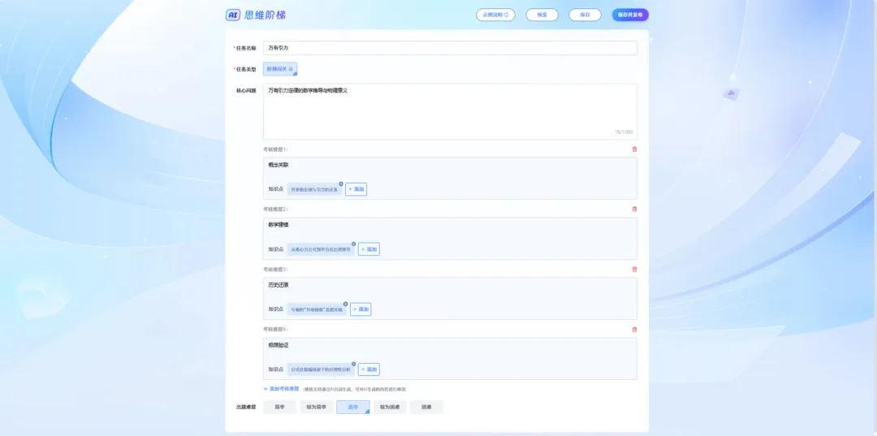
Task: Click inside the 核心问题 text area
Action: tap(450, 111)
